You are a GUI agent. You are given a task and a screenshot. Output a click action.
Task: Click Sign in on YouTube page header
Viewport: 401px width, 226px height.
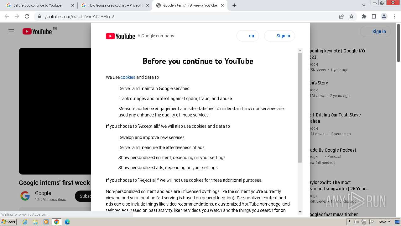pos(375,31)
